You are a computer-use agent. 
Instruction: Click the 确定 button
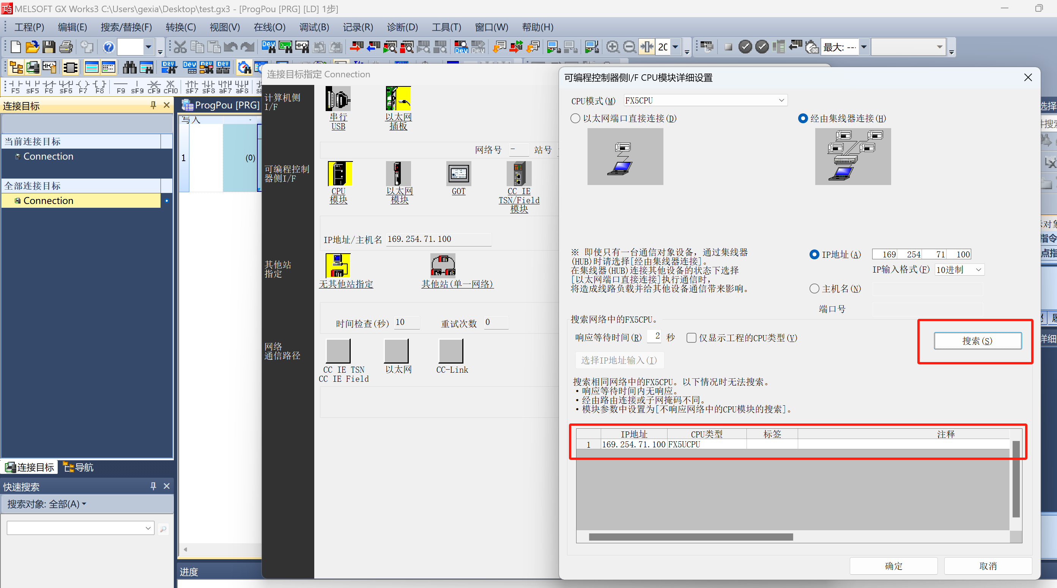[x=893, y=566]
